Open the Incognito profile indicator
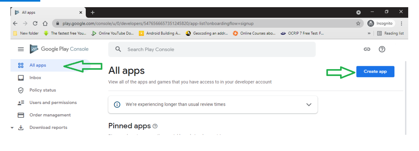The image size is (419, 151). pyautogui.click(x=380, y=23)
